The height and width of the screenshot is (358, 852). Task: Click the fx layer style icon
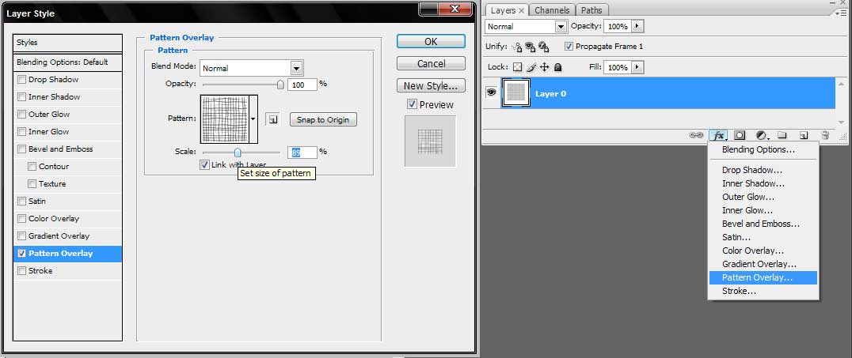[x=719, y=136]
